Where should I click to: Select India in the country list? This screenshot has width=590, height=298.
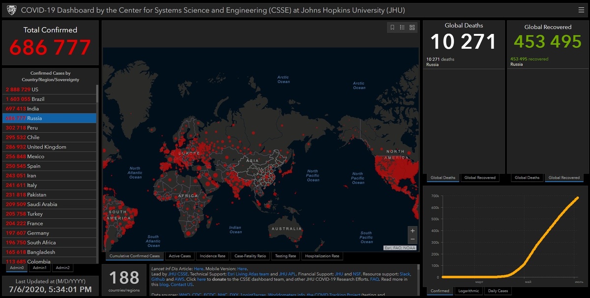(49, 109)
